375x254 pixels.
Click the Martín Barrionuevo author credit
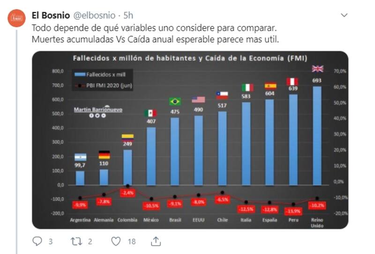click(98, 109)
